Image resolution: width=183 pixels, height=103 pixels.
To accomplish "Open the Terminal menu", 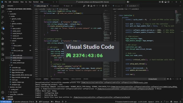I will point(36,2).
